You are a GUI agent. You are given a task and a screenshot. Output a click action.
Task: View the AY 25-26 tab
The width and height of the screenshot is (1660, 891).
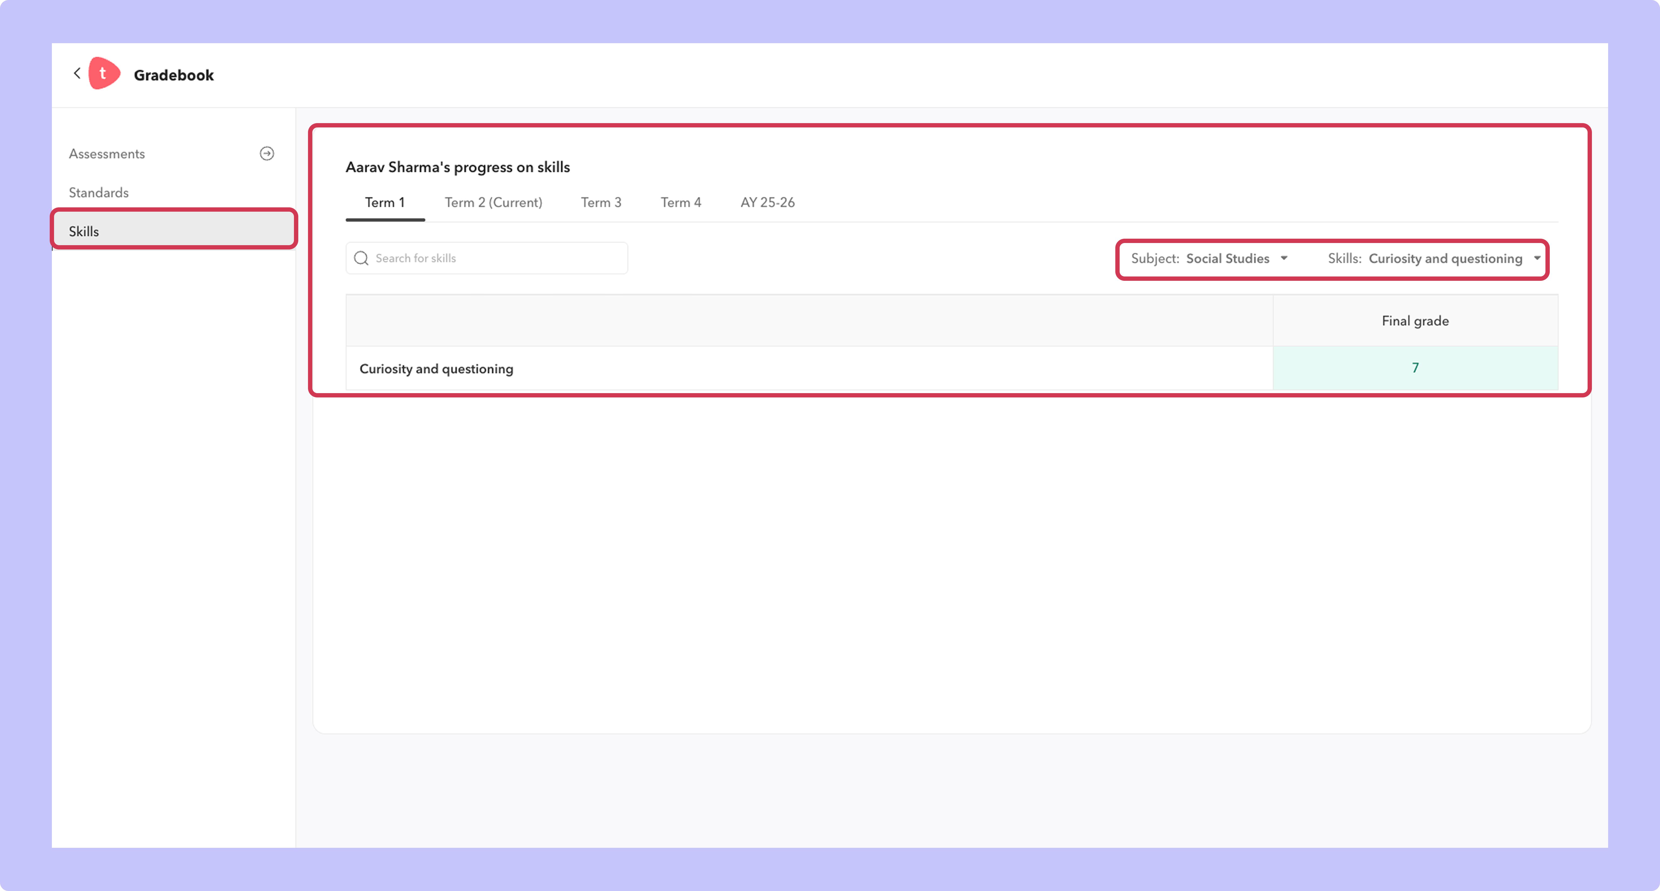click(x=768, y=202)
